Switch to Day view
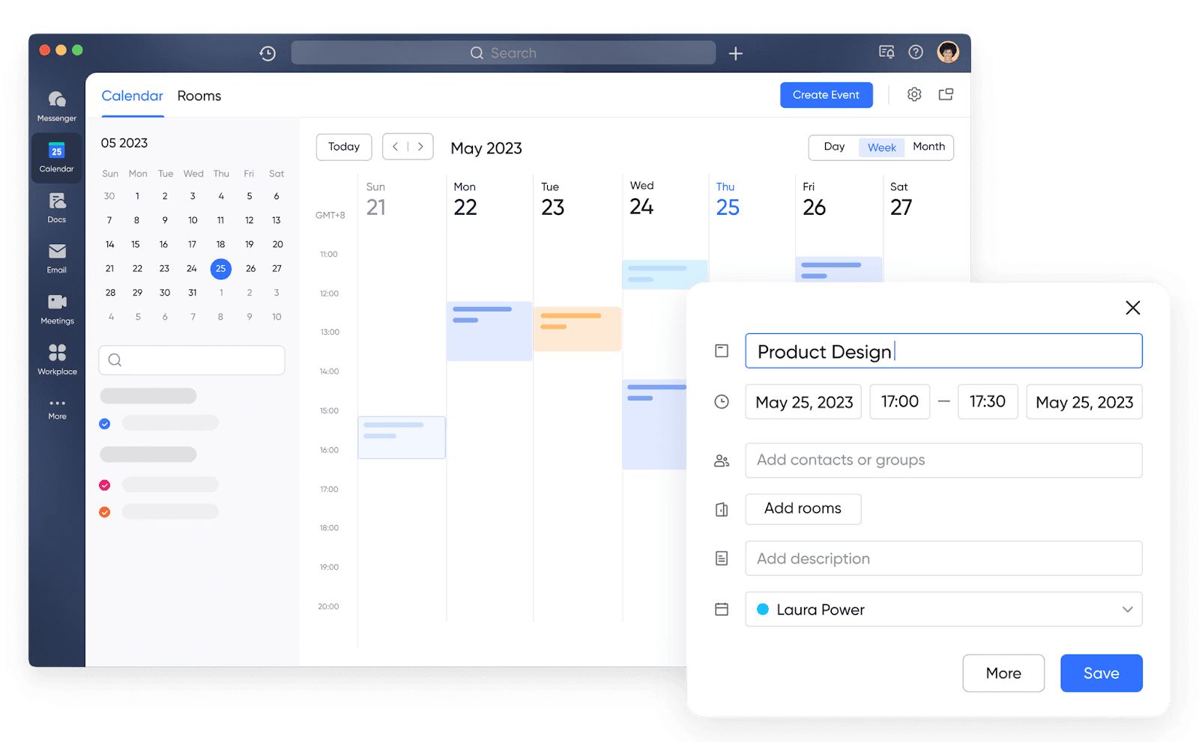 click(834, 147)
